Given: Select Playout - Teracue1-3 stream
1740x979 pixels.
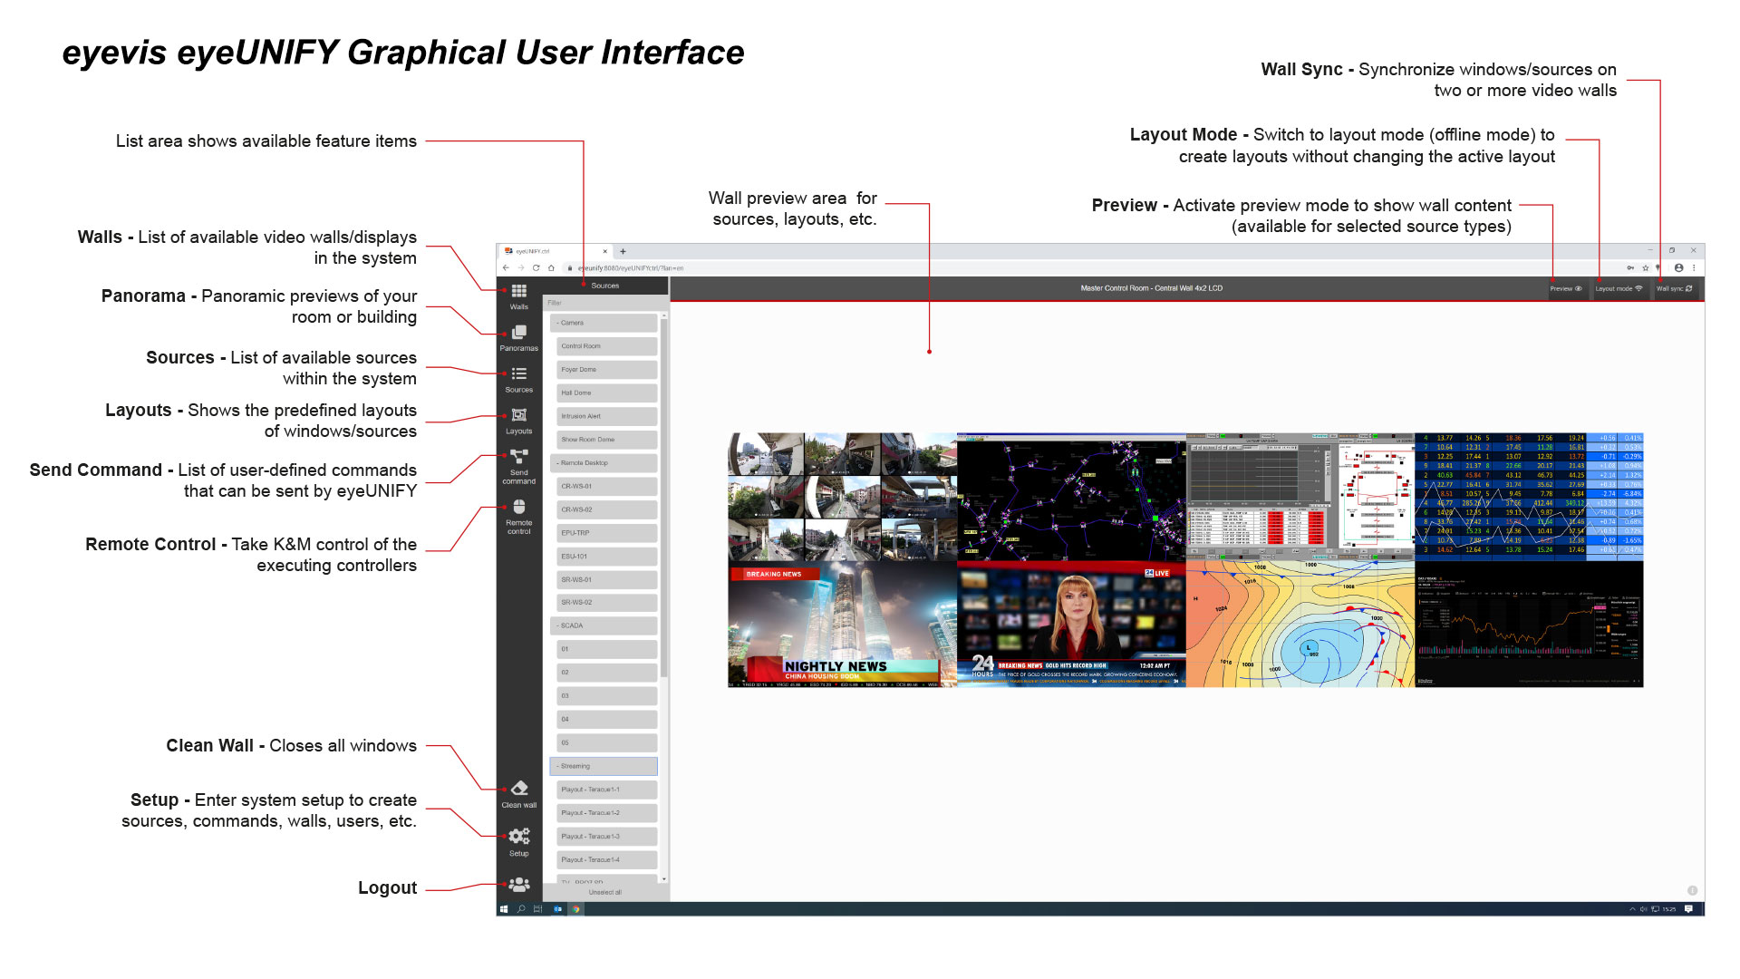Looking at the screenshot, I should 606,837.
